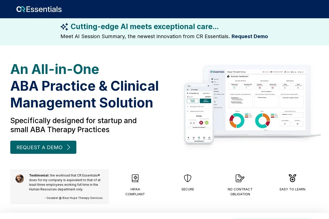Screen dimensions: 329x219
Task: Click the "Management Solution" headline line
Action: 82,103
